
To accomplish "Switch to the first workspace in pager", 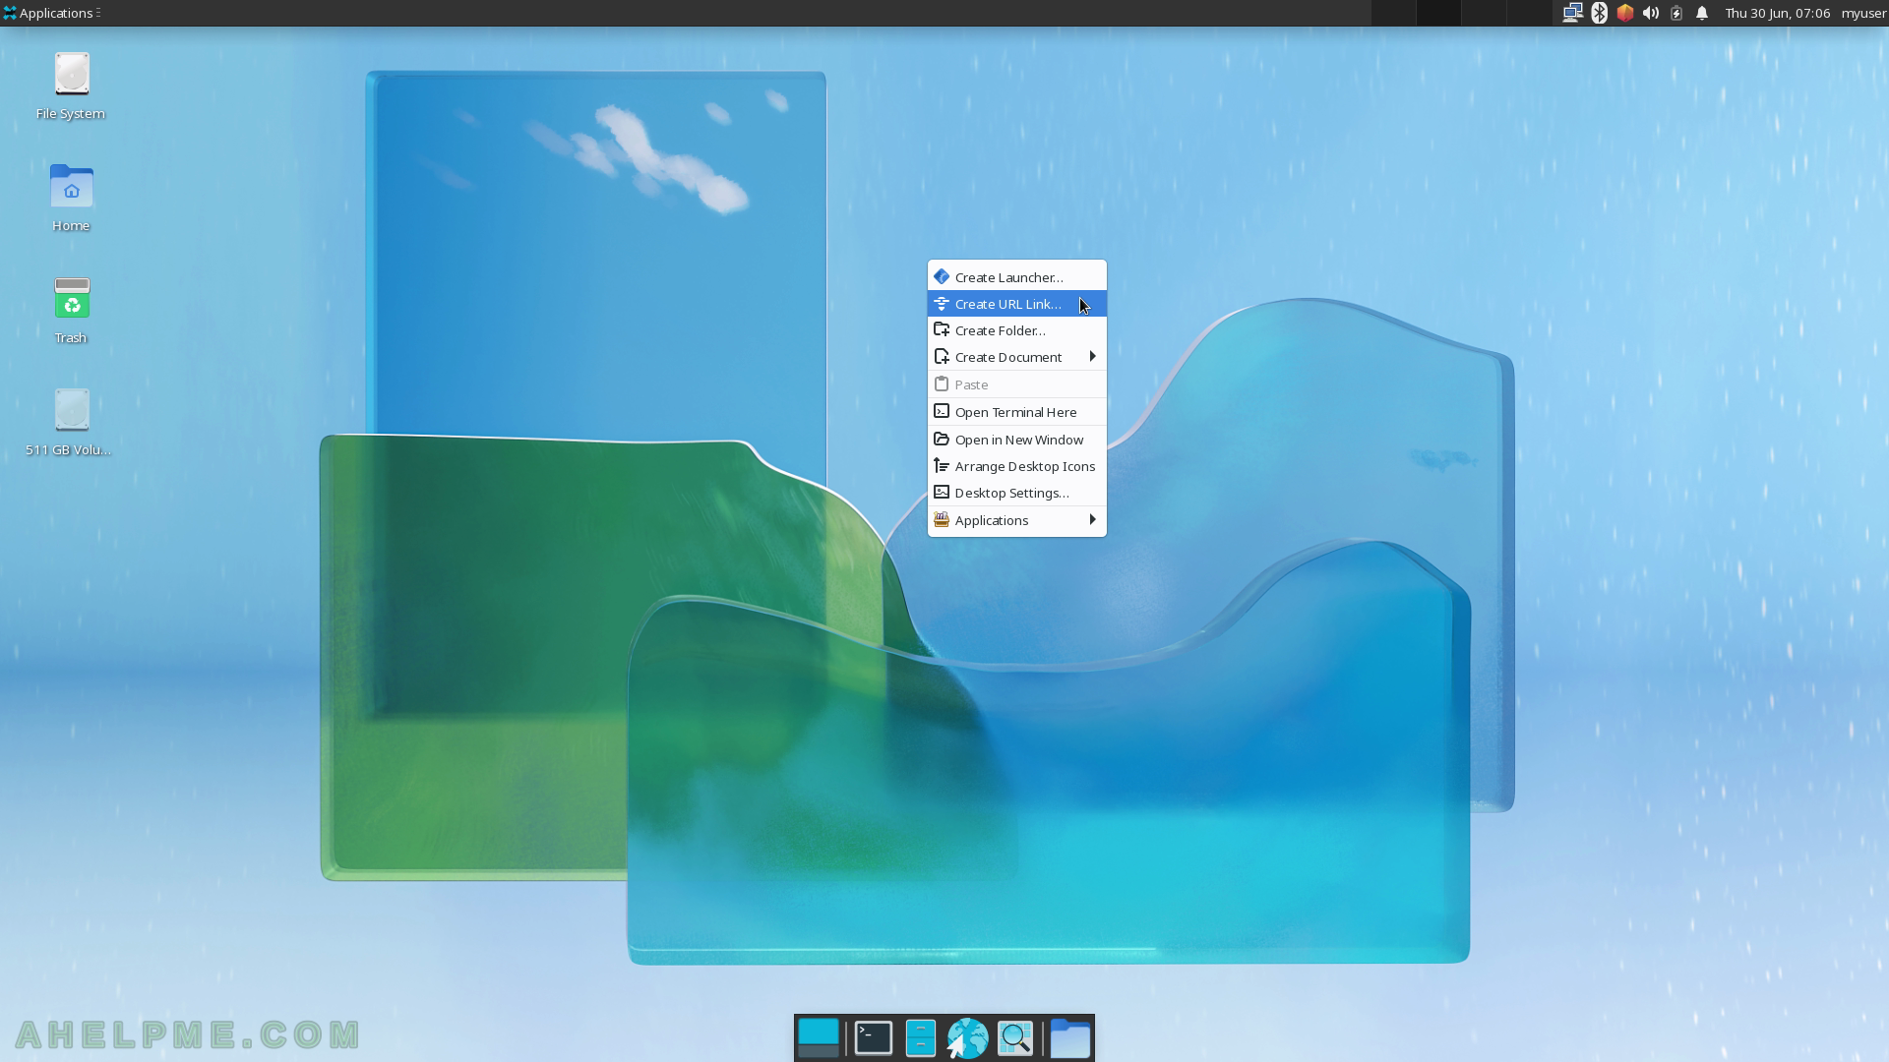I will (1393, 13).
